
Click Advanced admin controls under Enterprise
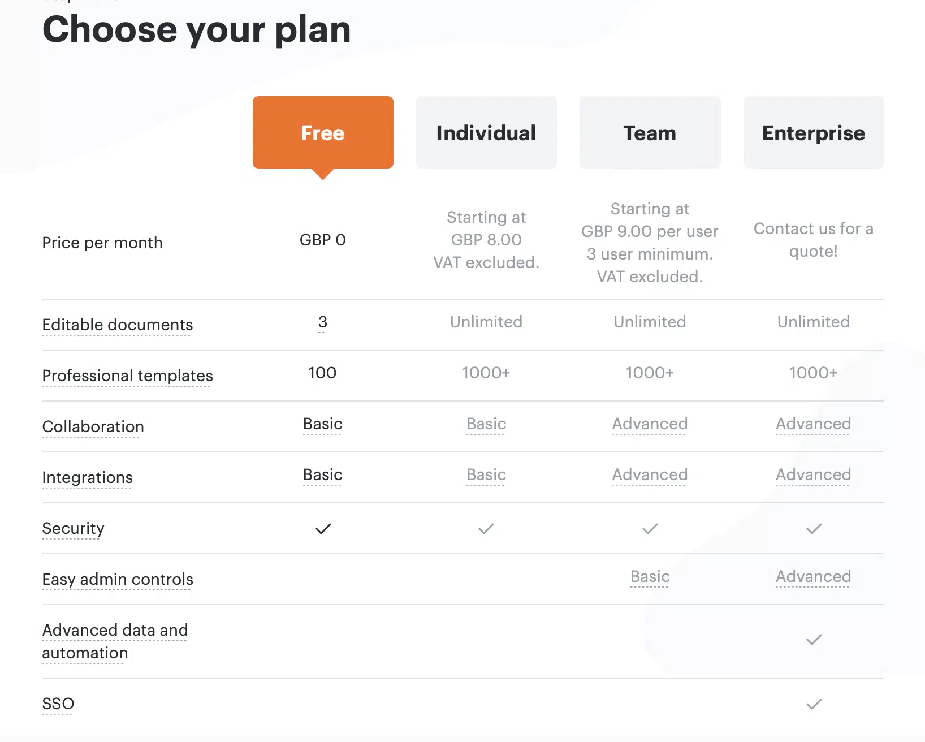point(814,576)
